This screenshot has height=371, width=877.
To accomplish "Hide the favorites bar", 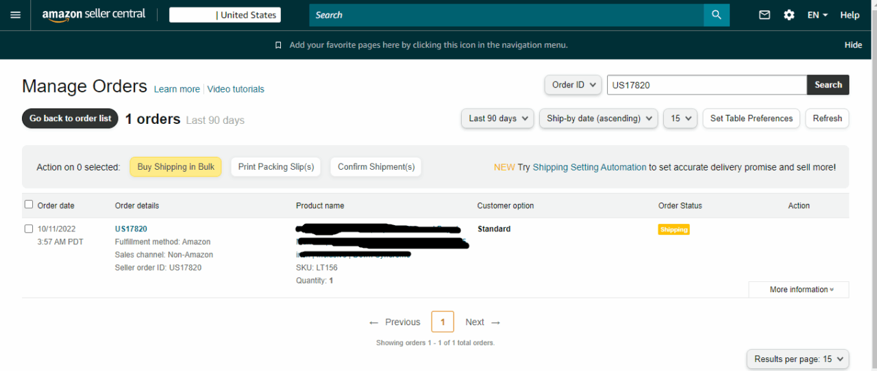I will tap(853, 45).
